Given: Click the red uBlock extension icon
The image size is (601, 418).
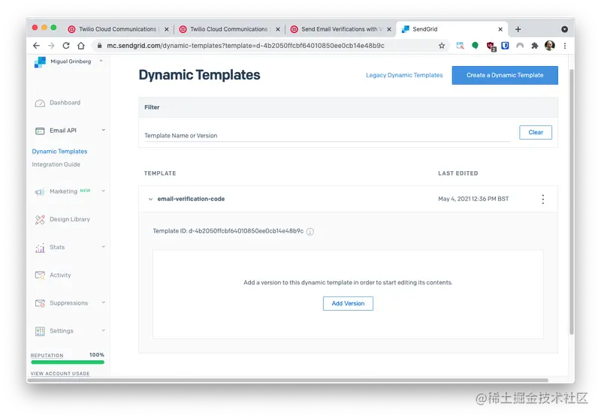Looking at the screenshot, I should point(491,47).
